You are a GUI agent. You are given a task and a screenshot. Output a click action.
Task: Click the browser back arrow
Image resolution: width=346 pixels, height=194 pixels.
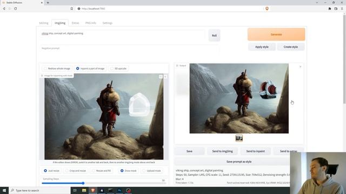click(x=4, y=9)
